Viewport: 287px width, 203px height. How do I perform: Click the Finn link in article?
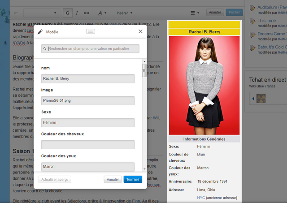click(x=136, y=201)
